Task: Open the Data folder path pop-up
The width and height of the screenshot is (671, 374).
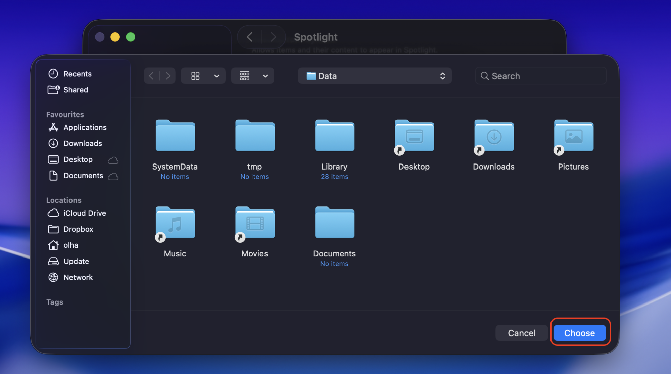Action: pyautogui.click(x=375, y=76)
